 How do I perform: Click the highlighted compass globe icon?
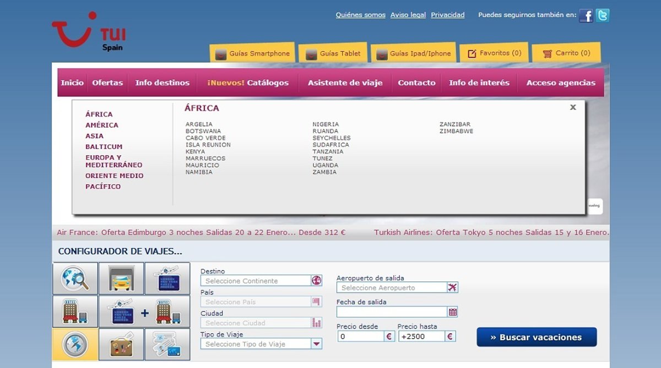[x=75, y=345]
